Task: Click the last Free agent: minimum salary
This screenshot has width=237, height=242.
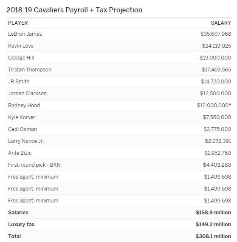Action: click(x=217, y=200)
